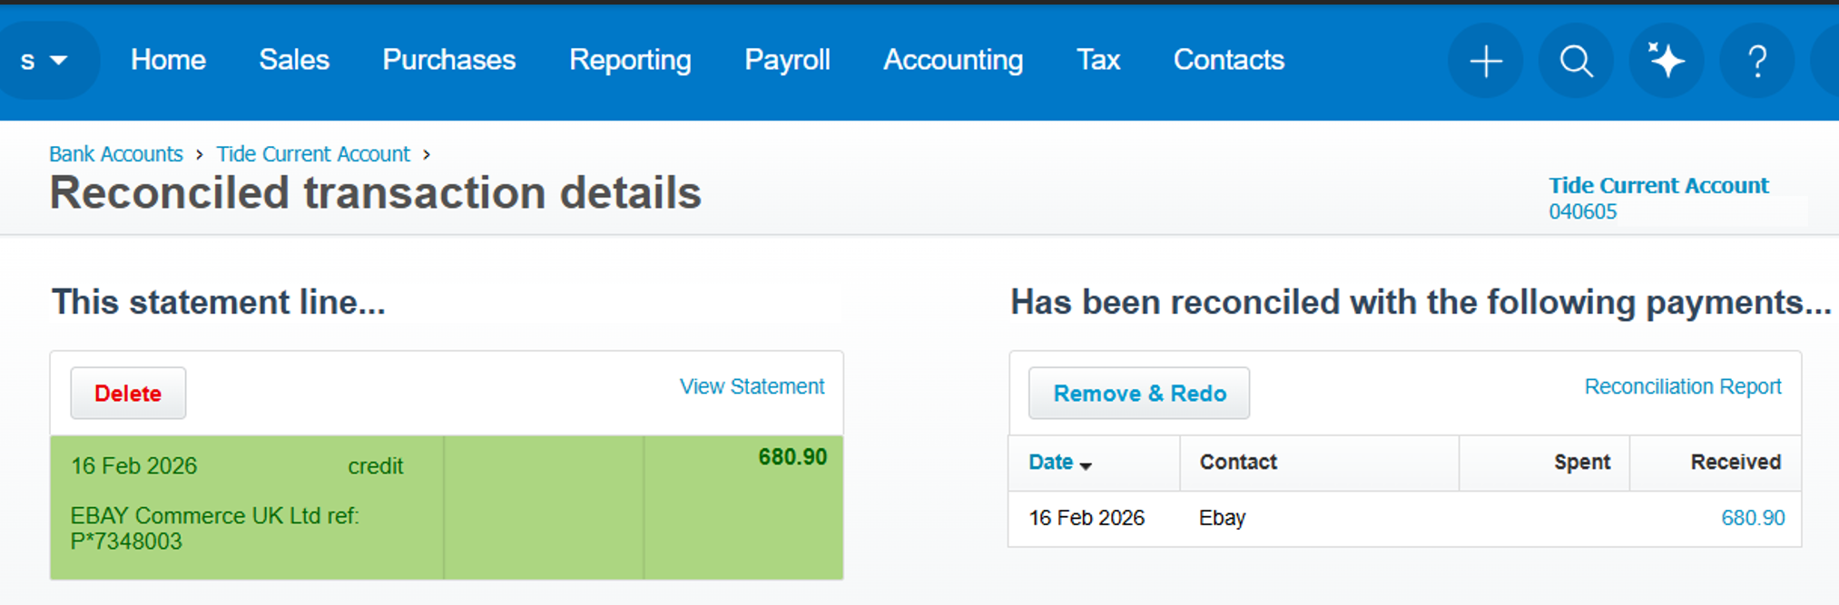The height and width of the screenshot is (605, 1839).
Task: Click the Remove & Redo button
Action: pyautogui.click(x=1138, y=394)
